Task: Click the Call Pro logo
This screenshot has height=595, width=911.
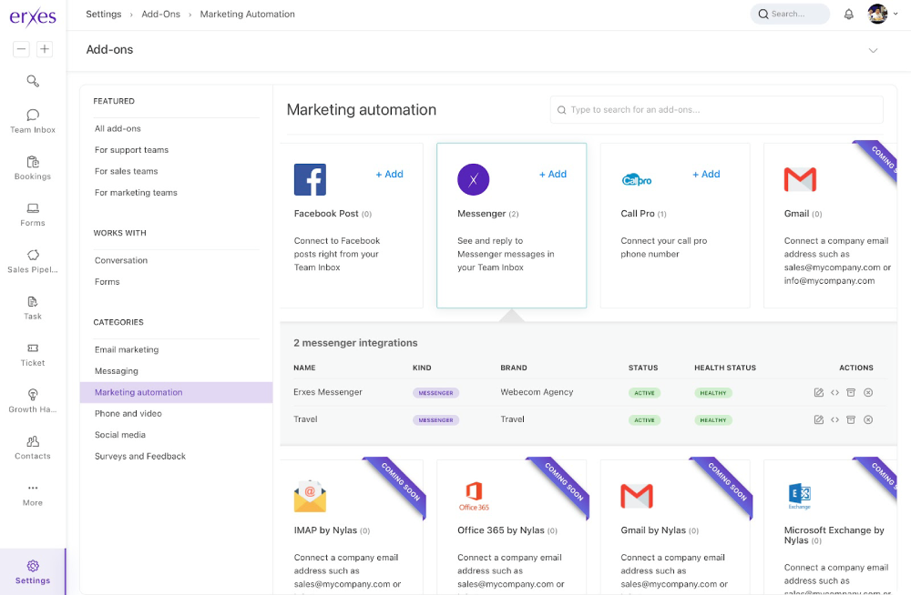Action: click(636, 180)
